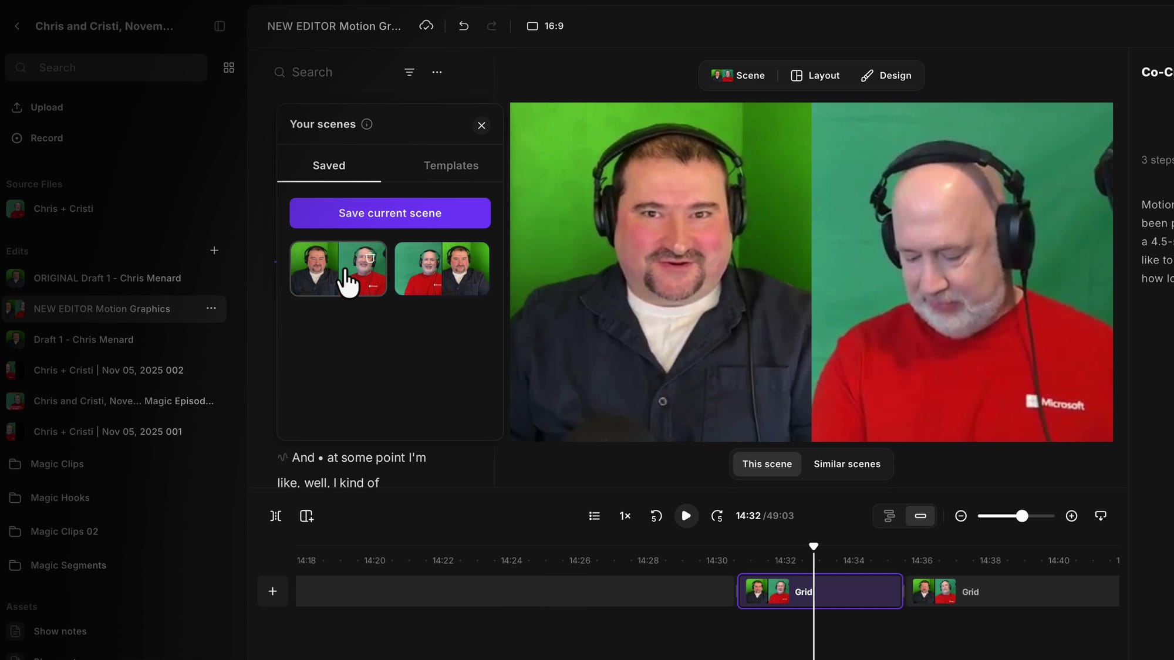Image resolution: width=1174 pixels, height=660 pixels.
Task: Open the chapters list icon
Action: pos(594,516)
